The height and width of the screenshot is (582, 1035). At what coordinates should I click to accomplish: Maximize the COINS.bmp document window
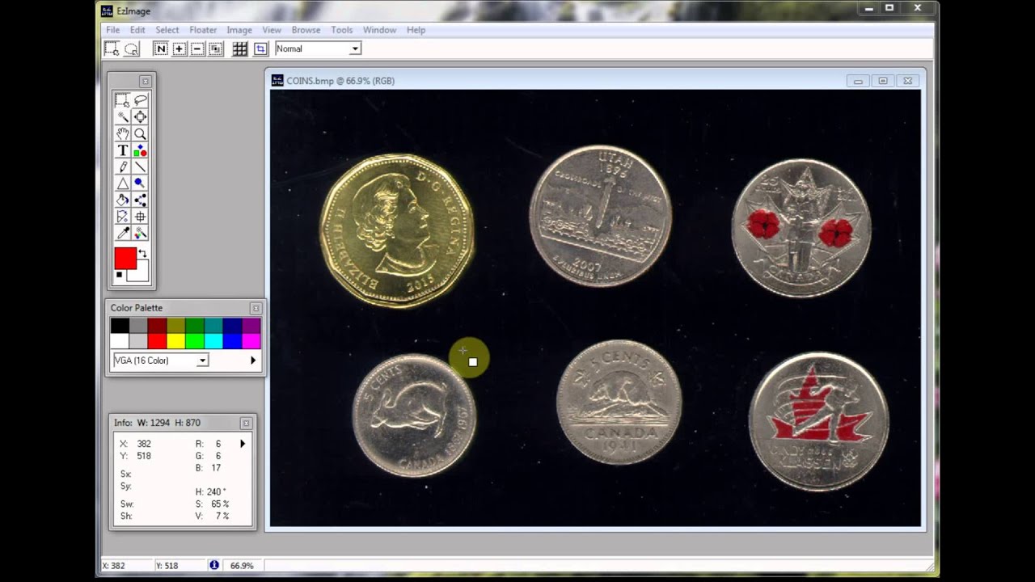[883, 81]
